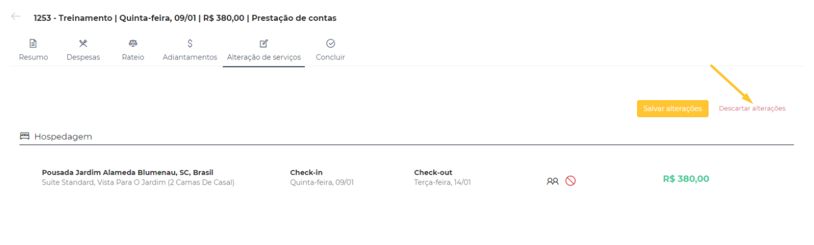Click the Salvar alterações button

coord(673,108)
